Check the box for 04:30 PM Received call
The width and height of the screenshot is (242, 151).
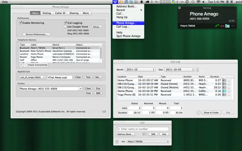[229, 91]
